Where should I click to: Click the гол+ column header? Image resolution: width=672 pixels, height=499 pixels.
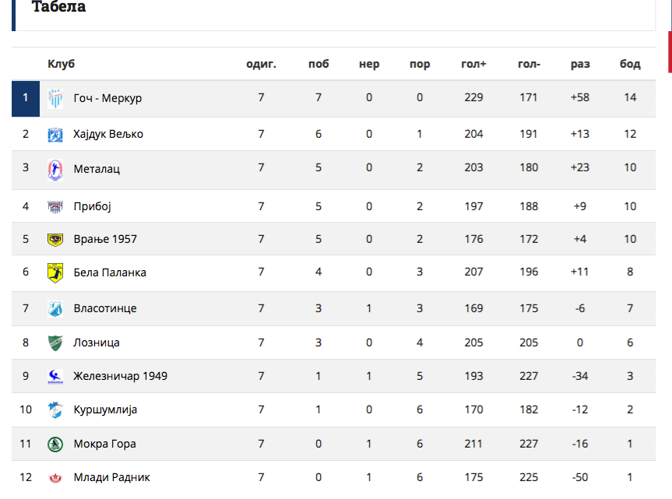[473, 64]
